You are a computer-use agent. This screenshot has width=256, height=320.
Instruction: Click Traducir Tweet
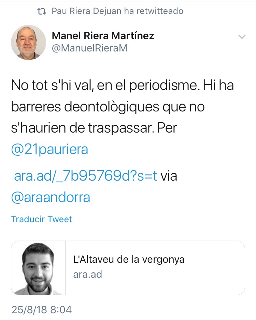click(x=42, y=219)
